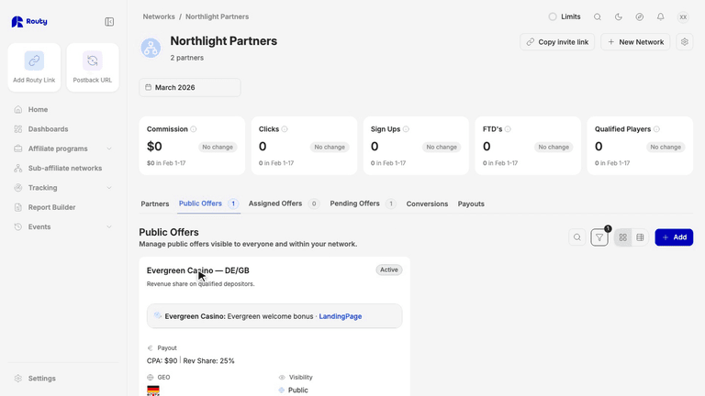Image resolution: width=705 pixels, height=396 pixels.
Task: Click Clicks card No change badge
Action: pyautogui.click(x=330, y=147)
